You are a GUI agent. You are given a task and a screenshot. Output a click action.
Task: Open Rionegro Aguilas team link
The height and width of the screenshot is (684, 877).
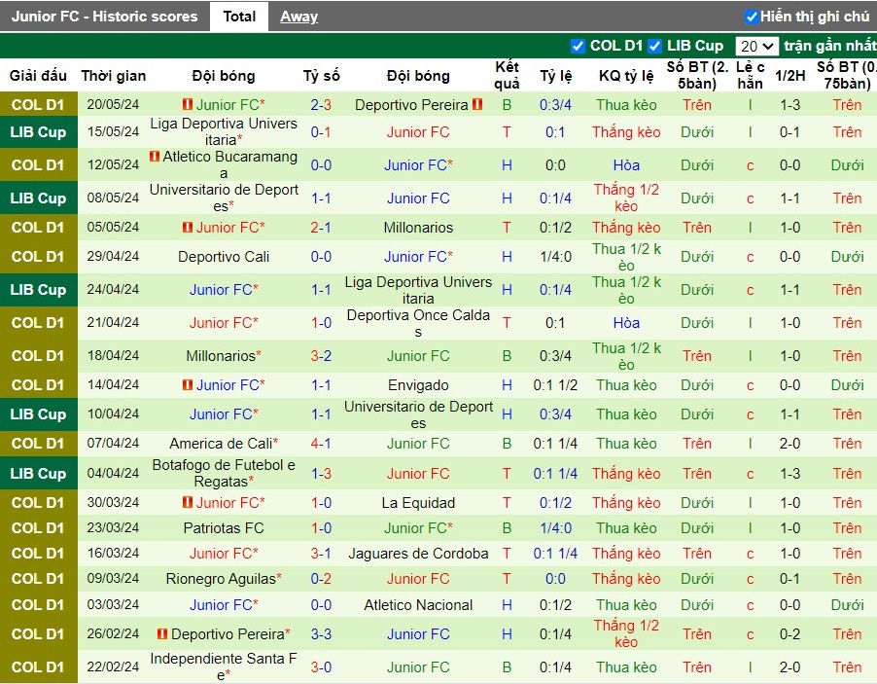pos(221,579)
